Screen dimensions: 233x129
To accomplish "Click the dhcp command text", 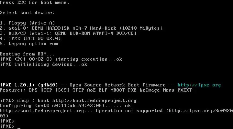I will click(x=23, y=101).
